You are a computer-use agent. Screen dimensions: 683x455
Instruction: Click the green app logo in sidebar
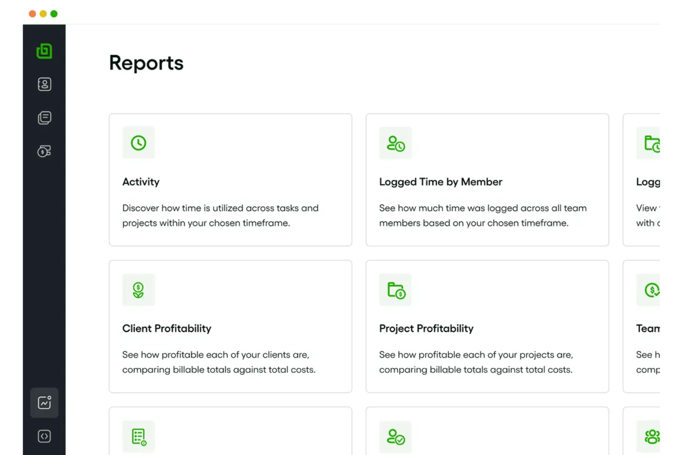coord(44,51)
